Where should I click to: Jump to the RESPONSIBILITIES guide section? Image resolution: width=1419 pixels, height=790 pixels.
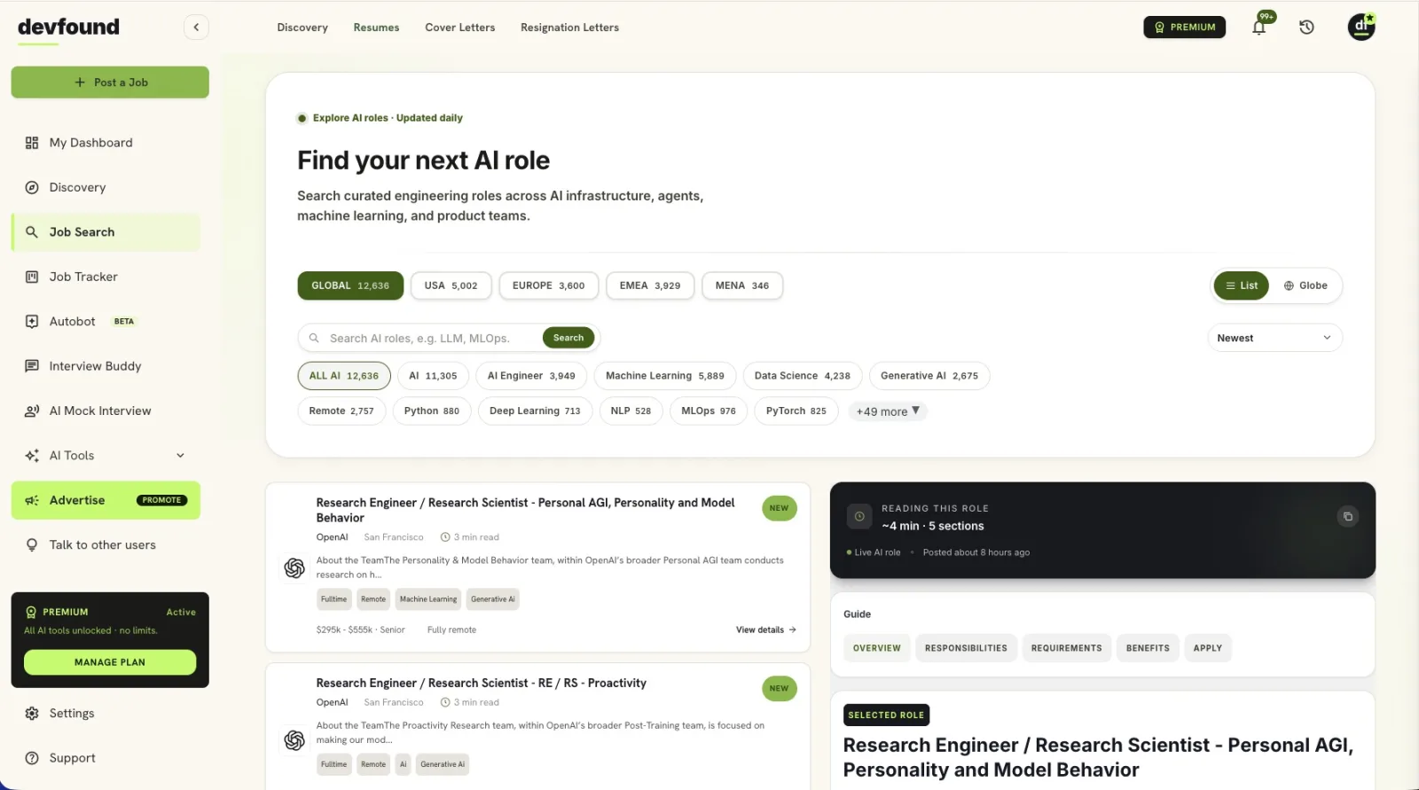[x=966, y=648]
